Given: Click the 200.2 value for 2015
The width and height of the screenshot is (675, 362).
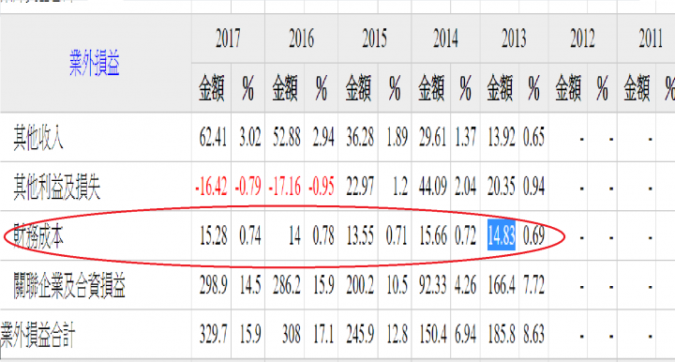Looking at the screenshot, I should tap(360, 285).
